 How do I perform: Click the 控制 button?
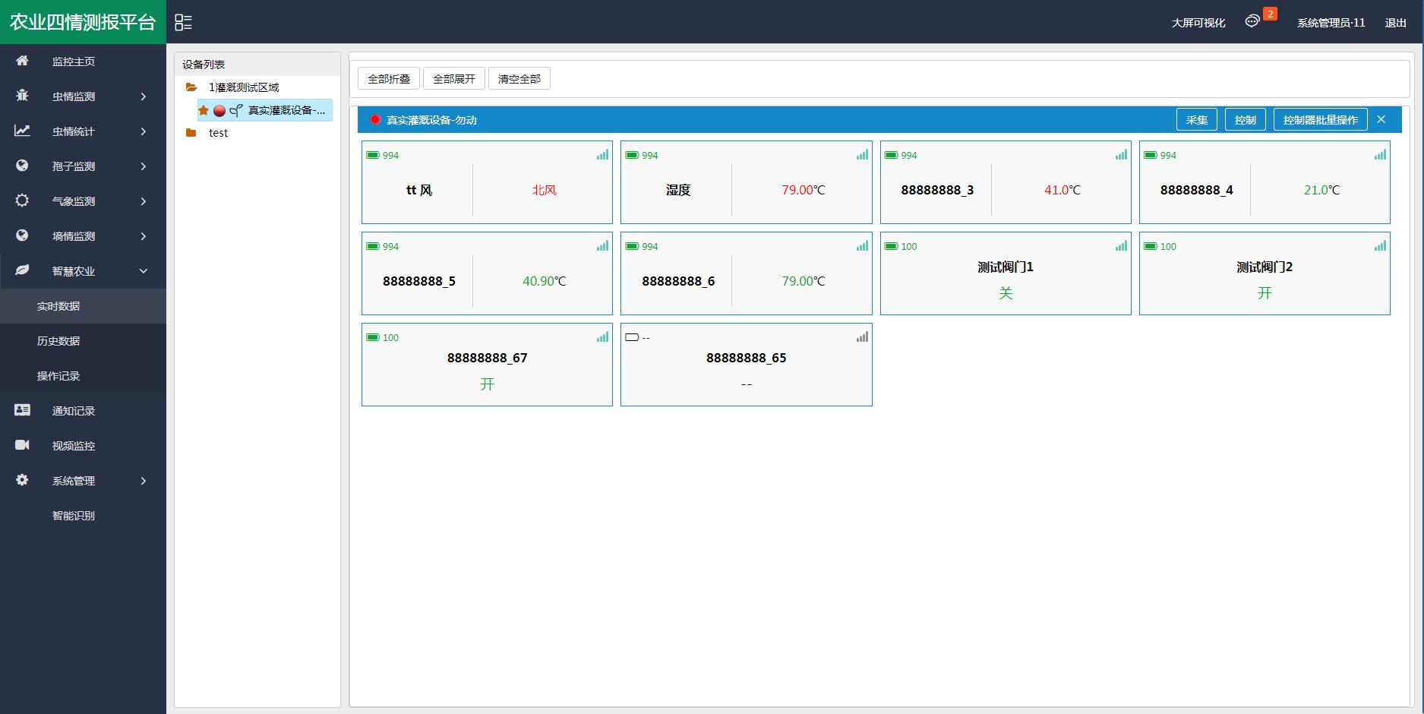tap(1246, 119)
